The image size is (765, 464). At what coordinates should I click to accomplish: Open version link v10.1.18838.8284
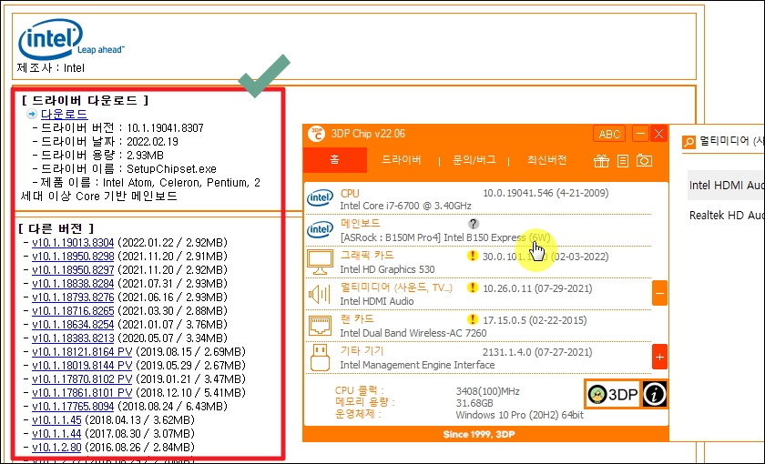click(73, 284)
